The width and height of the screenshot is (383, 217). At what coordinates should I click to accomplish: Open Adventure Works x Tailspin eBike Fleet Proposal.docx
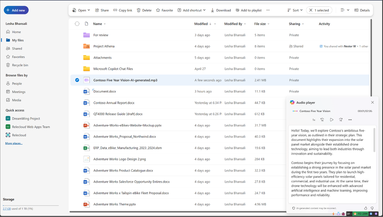pos(131,193)
